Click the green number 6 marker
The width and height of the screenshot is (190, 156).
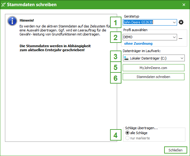(x=116, y=78)
